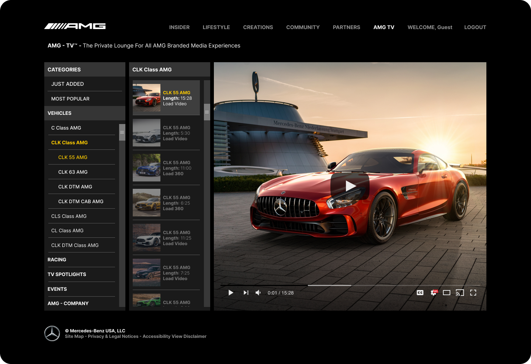
Task: Enter fullscreen mode on the player
Action: pos(473,293)
